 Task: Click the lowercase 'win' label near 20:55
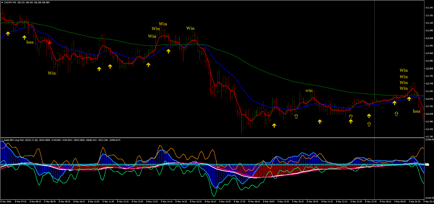[309, 91]
